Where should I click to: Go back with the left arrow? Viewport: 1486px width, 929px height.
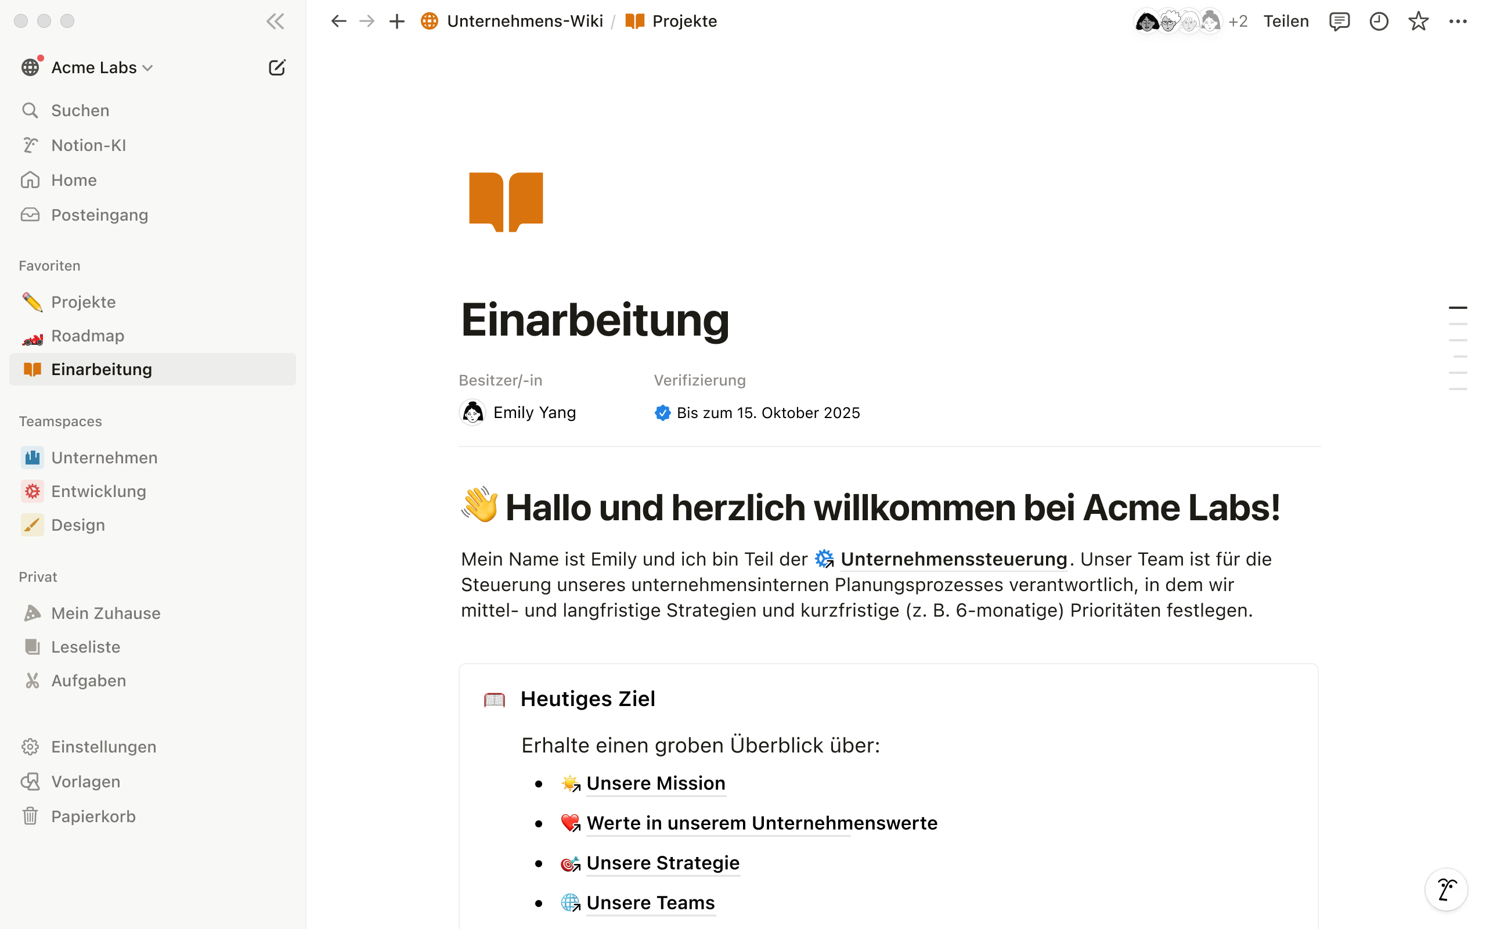pos(339,21)
